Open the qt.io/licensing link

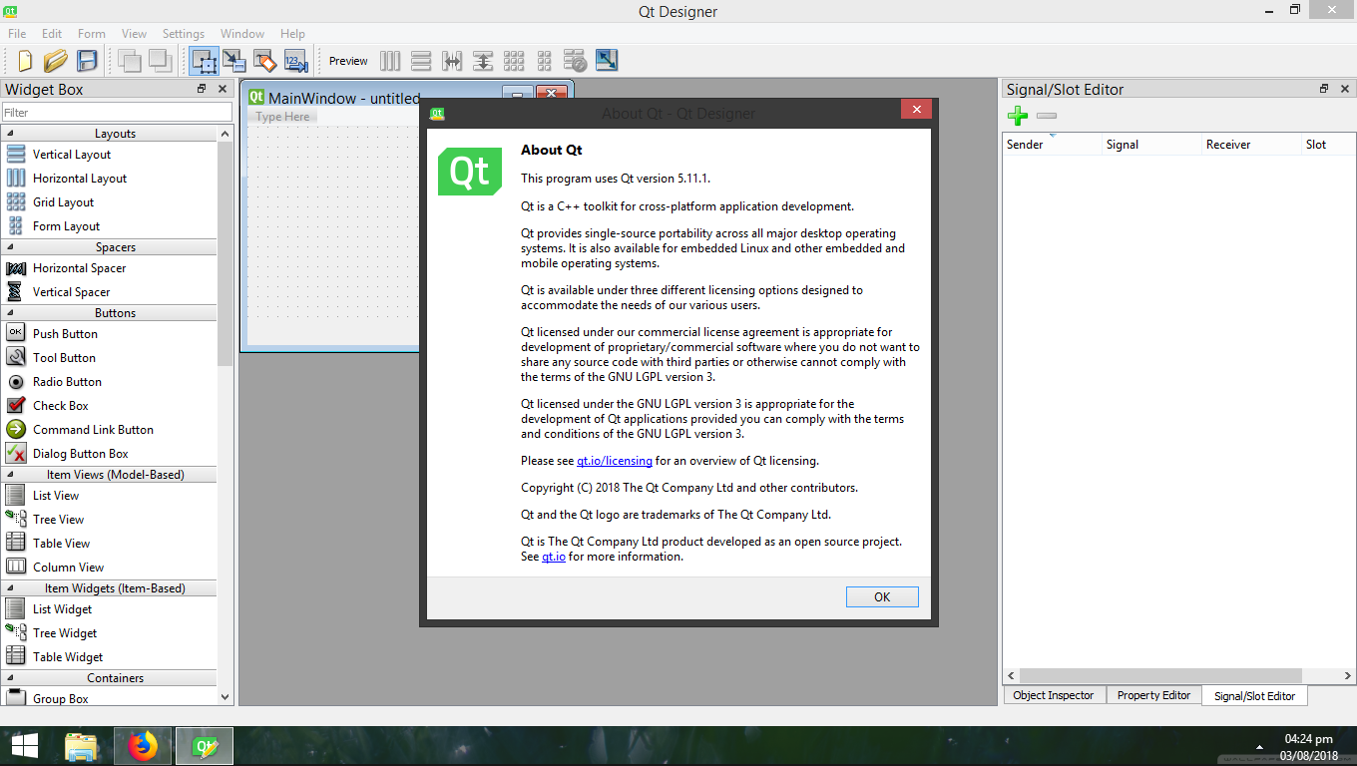(x=615, y=461)
